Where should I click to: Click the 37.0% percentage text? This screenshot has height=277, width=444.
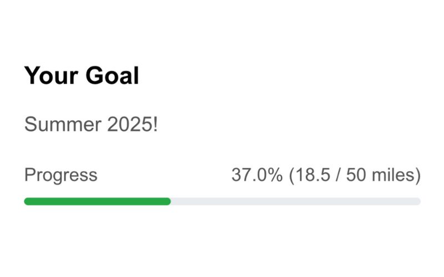[x=257, y=175]
